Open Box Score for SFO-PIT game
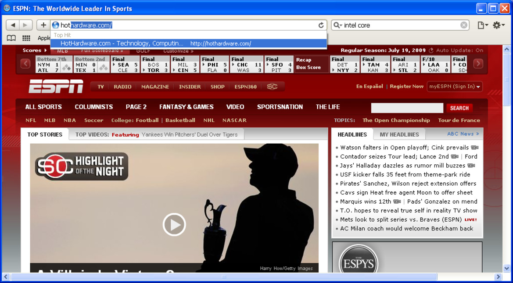513x283 pixels. point(309,67)
